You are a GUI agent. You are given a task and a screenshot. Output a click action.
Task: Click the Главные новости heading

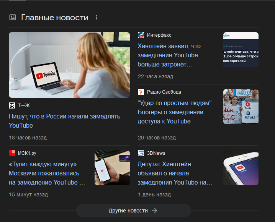55,18
